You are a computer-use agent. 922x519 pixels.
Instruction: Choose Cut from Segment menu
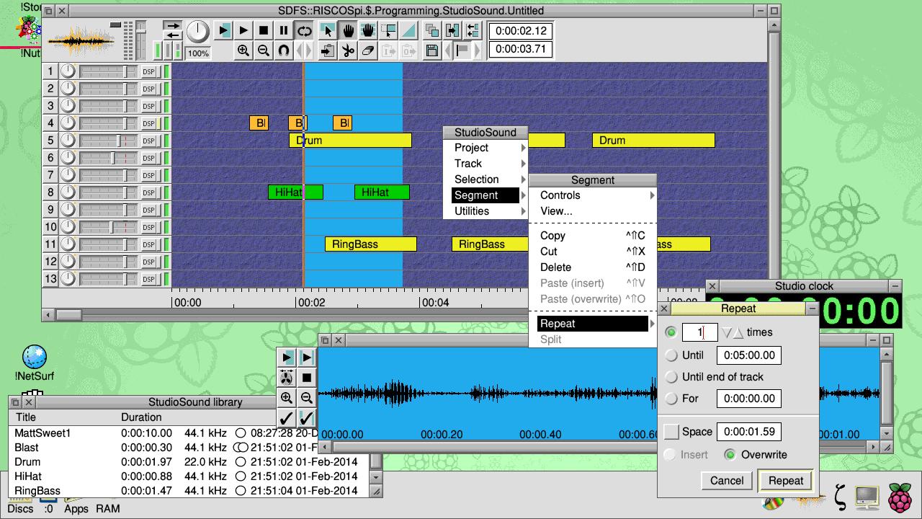593,252
